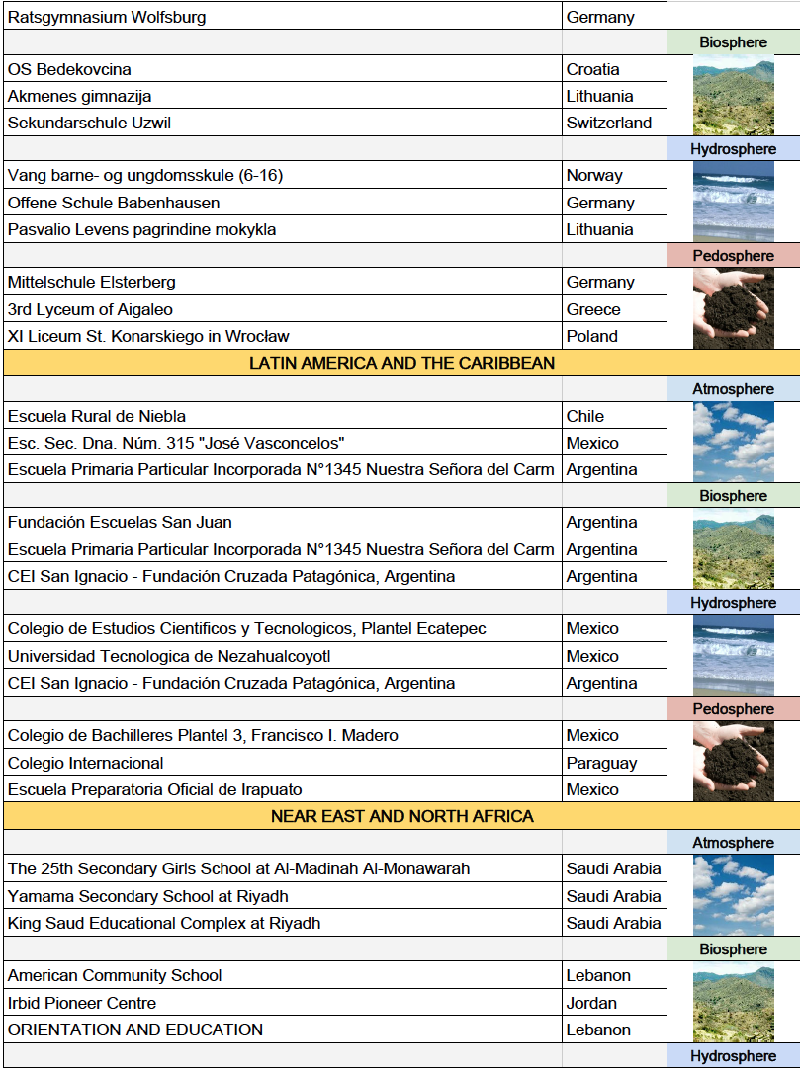Click The 25th Secondary Girls School row

[x=283, y=868]
